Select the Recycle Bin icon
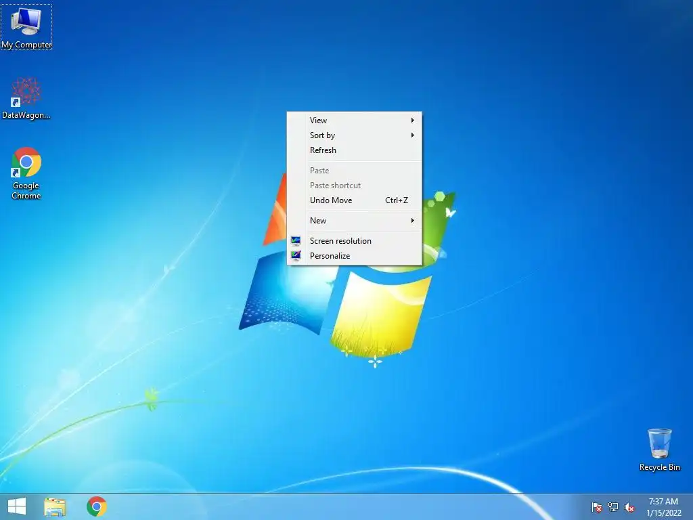Viewport: 693px width, 520px height. tap(659, 450)
